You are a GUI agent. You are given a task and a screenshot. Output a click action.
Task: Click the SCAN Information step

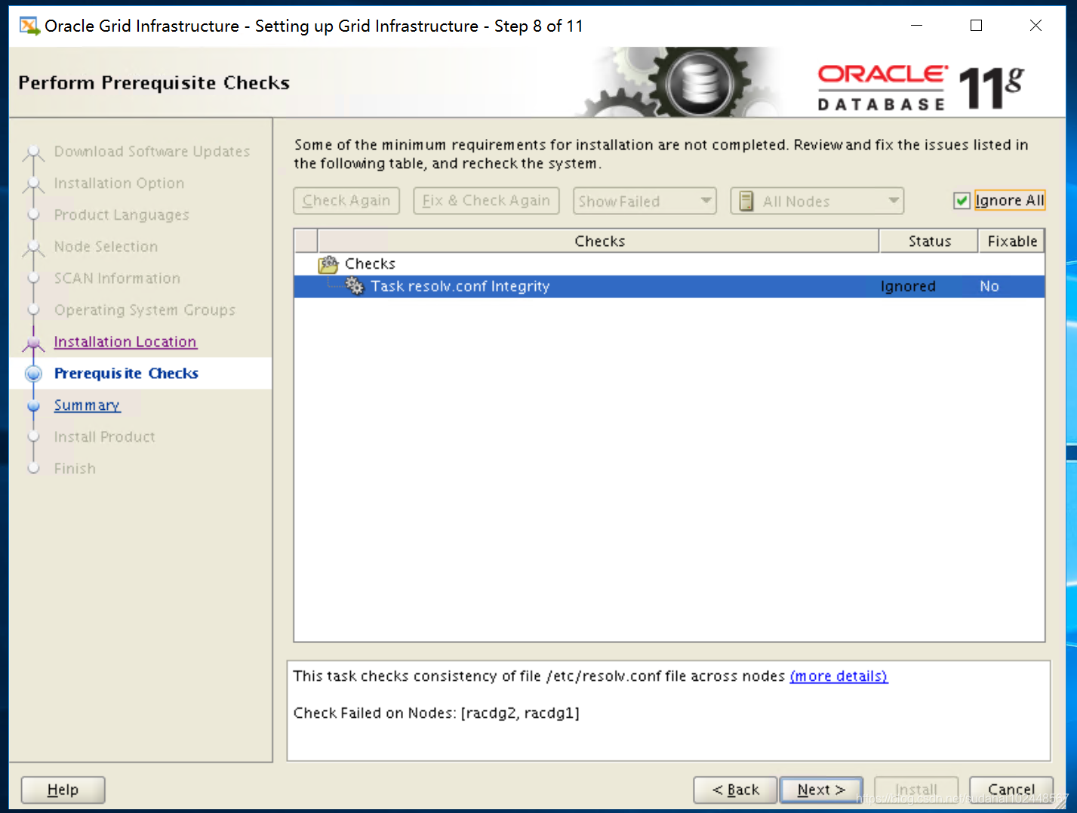[x=117, y=279]
